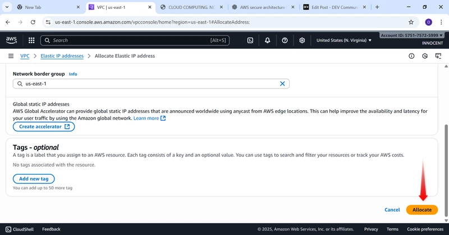449x235 pixels.
Task: Open the Terms footer link
Action: coord(392,229)
